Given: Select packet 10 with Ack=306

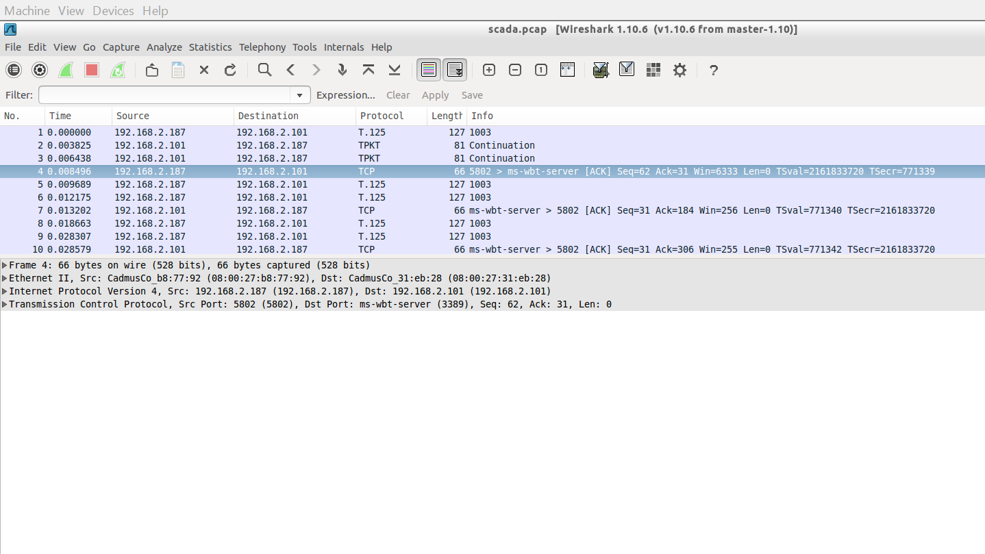Looking at the screenshot, I should [492, 249].
